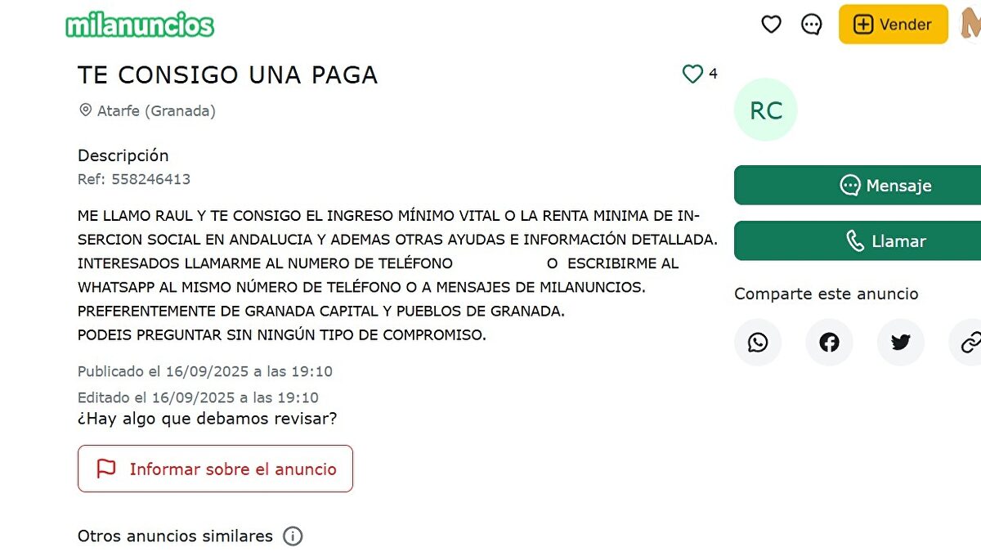
Task: Copy the ad link with the chain icon
Action: click(x=970, y=342)
